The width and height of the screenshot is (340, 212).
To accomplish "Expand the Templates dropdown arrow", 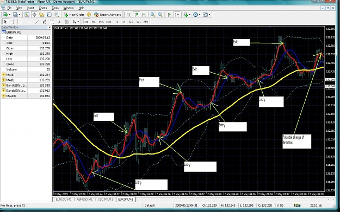I will pyautogui.click(x=209, y=15).
